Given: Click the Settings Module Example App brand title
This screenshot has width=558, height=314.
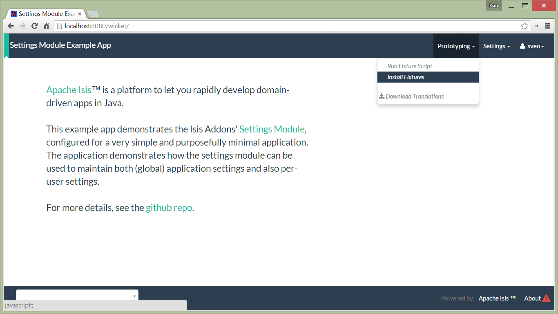Looking at the screenshot, I should [x=60, y=45].
